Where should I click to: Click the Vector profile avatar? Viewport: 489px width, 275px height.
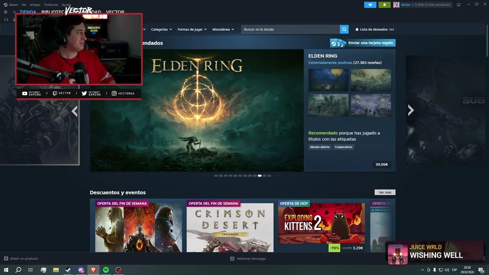click(x=396, y=5)
